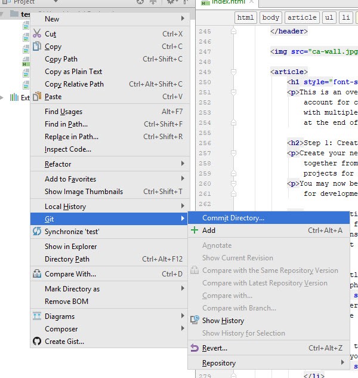This screenshot has width=358, height=378.
Task: Click the Create Gist GitHub icon
Action: [36, 342]
